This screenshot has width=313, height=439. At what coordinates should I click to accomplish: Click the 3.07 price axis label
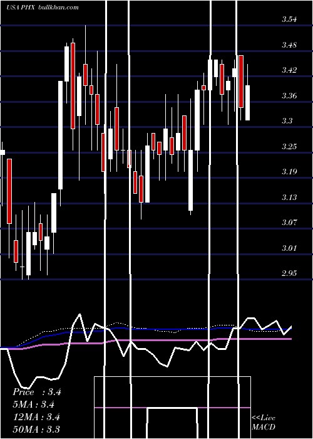point(289,223)
